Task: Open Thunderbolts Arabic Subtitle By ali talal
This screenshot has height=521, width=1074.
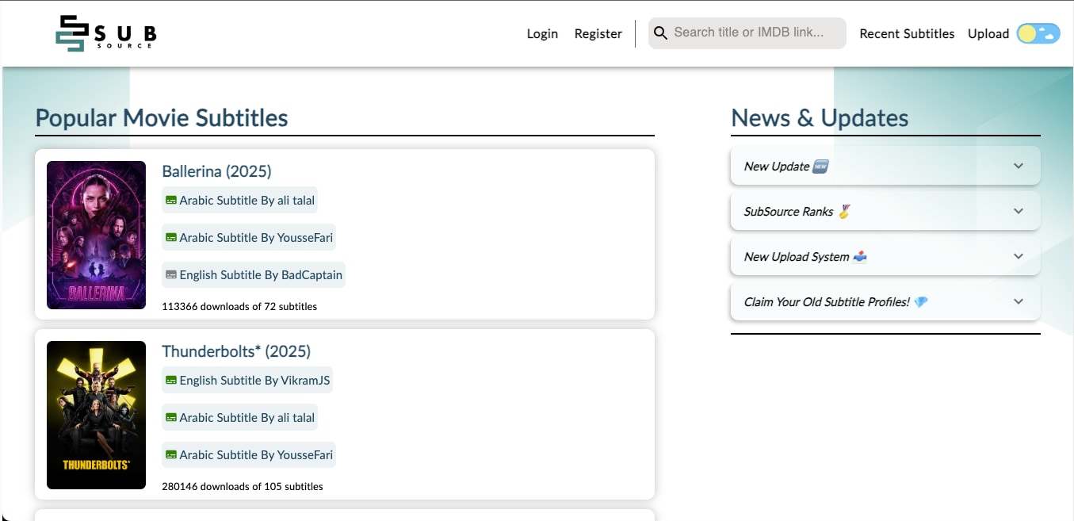Action: pyautogui.click(x=239, y=417)
